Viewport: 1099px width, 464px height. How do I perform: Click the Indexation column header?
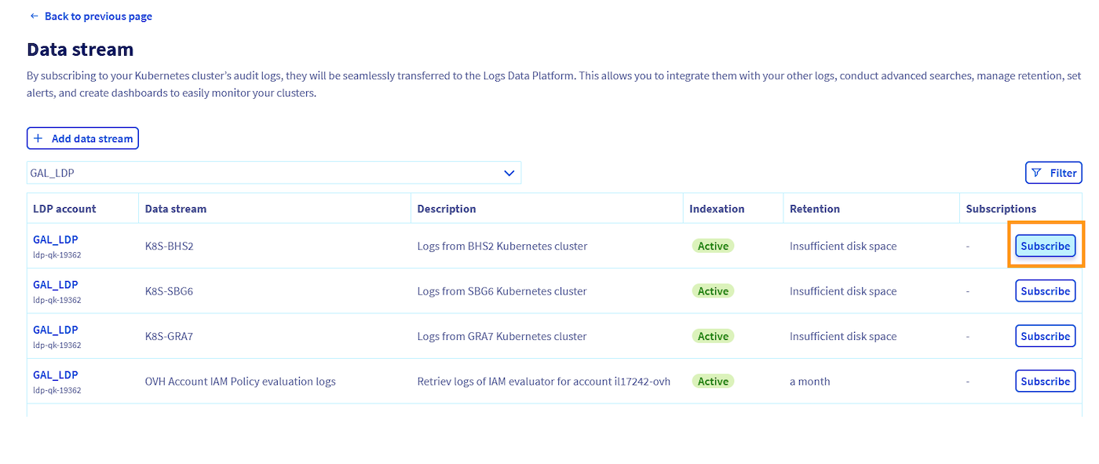tap(717, 208)
